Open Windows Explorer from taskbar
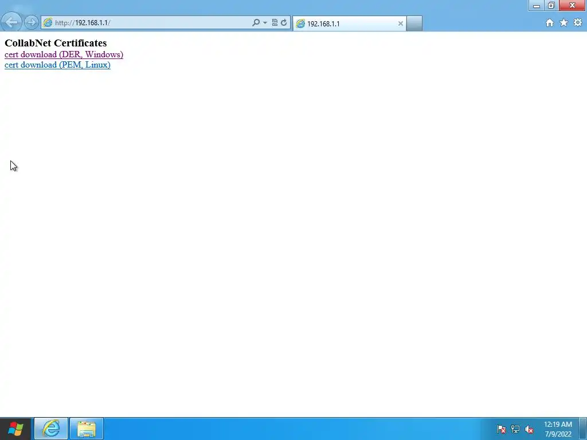Screen dimensions: 587x440 coord(87,429)
